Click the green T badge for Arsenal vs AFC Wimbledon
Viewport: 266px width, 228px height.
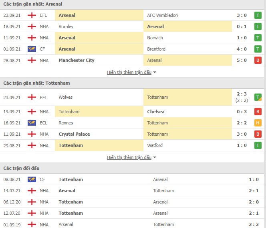[258, 15]
